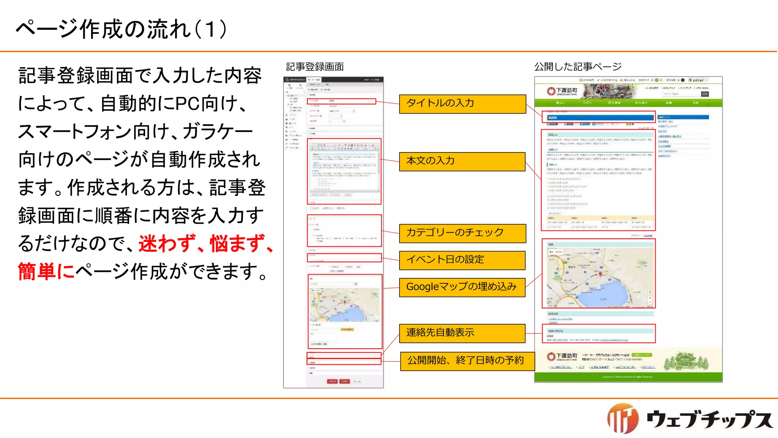Click the green button in the page footer
Viewport: 778px width, 438px height.
(642, 355)
